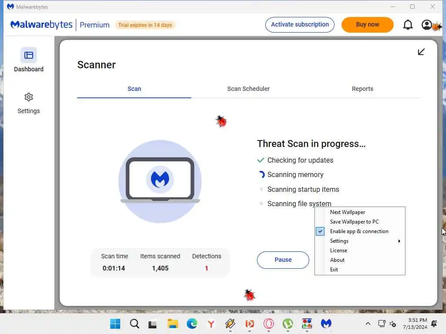Viewport: 446px width, 334px height.
Task: Expand the Settings submenu arrow
Action: coord(399,241)
